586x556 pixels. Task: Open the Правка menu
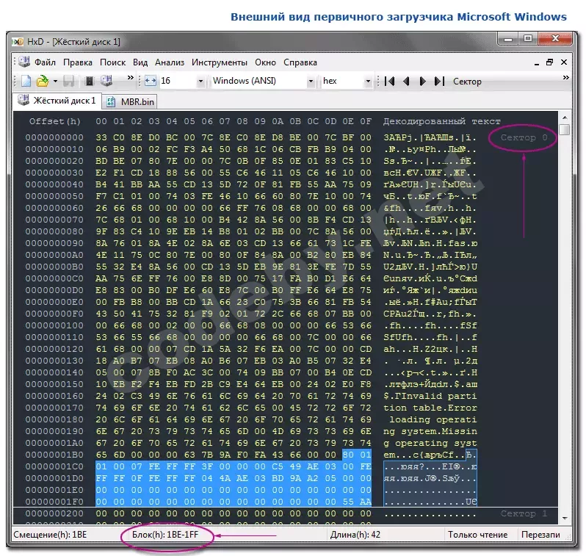pos(78,62)
